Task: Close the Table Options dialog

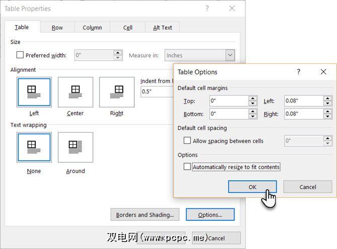Action: pyautogui.click(x=323, y=72)
